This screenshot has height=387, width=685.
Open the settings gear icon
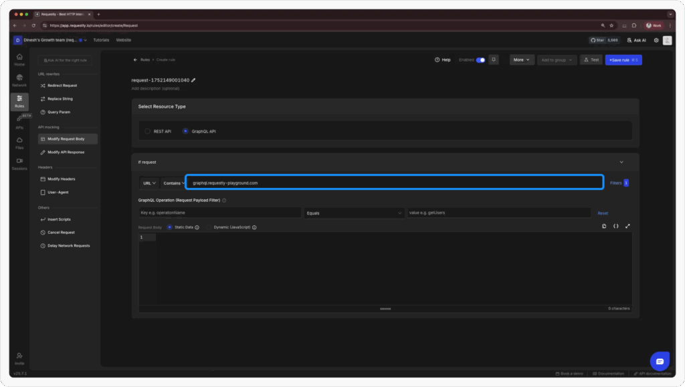[656, 40]
